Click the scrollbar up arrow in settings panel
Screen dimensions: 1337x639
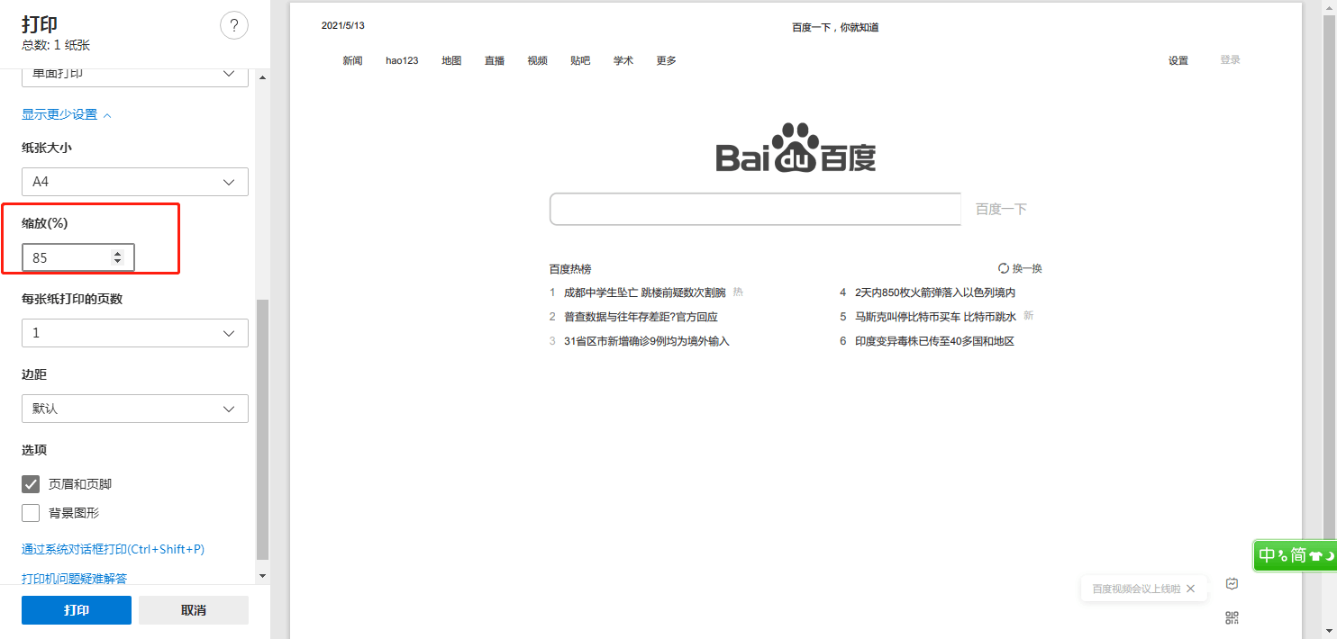[x=262, y=77]
